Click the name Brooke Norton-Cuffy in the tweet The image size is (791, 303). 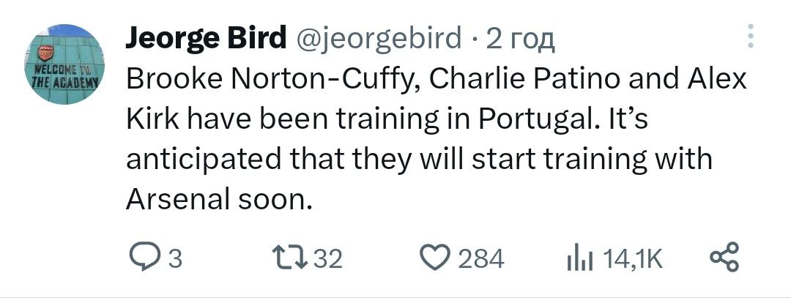(272, 78)
